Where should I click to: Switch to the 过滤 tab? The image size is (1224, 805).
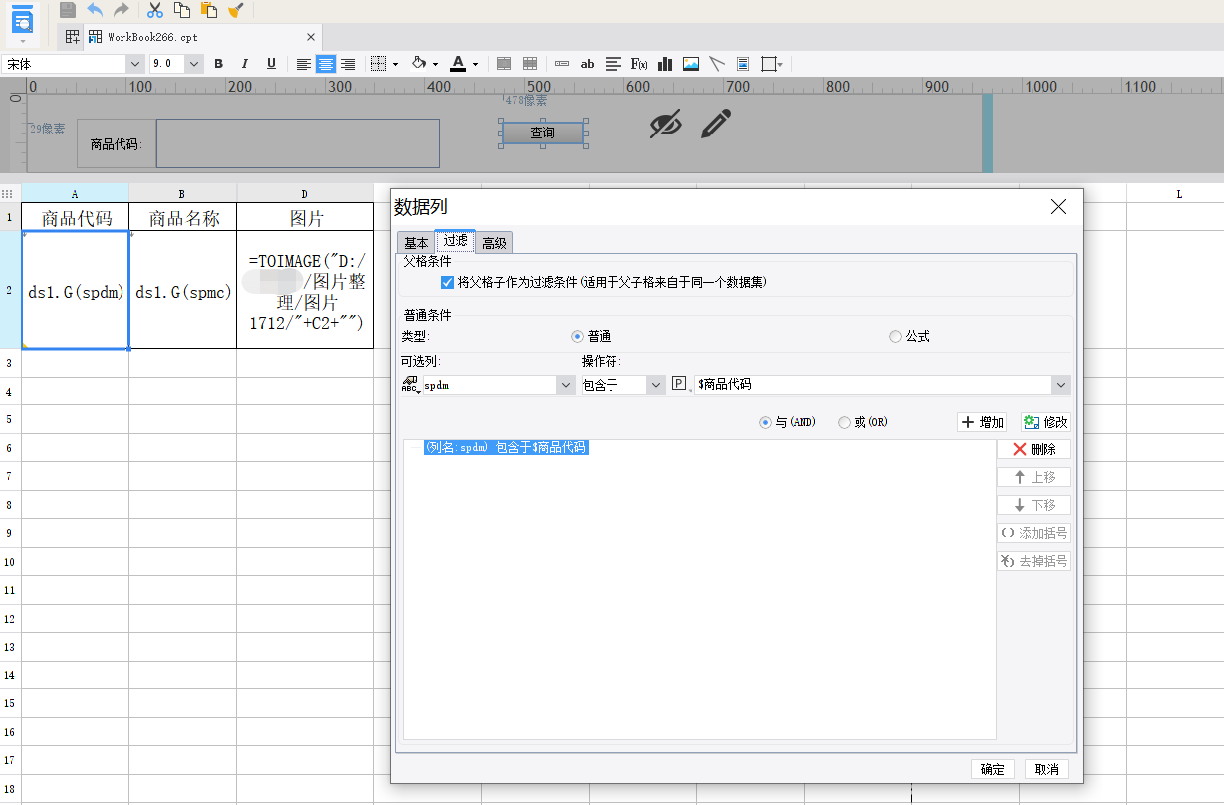pyautogui.click(x=455, y=241)
